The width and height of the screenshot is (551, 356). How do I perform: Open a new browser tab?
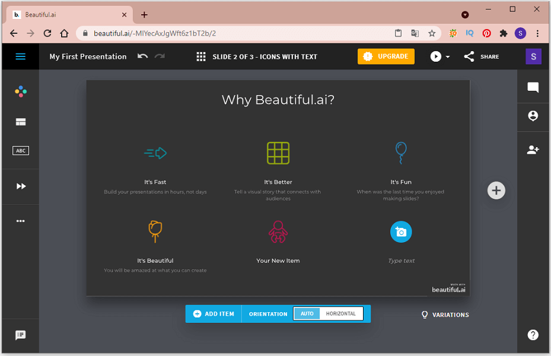(x=144, y=15)
